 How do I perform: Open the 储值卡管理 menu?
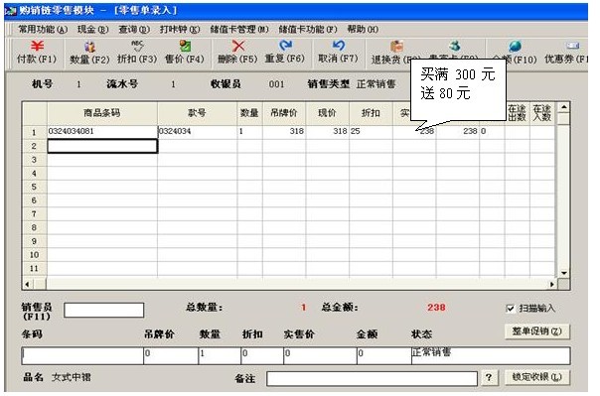pos(239,30)
